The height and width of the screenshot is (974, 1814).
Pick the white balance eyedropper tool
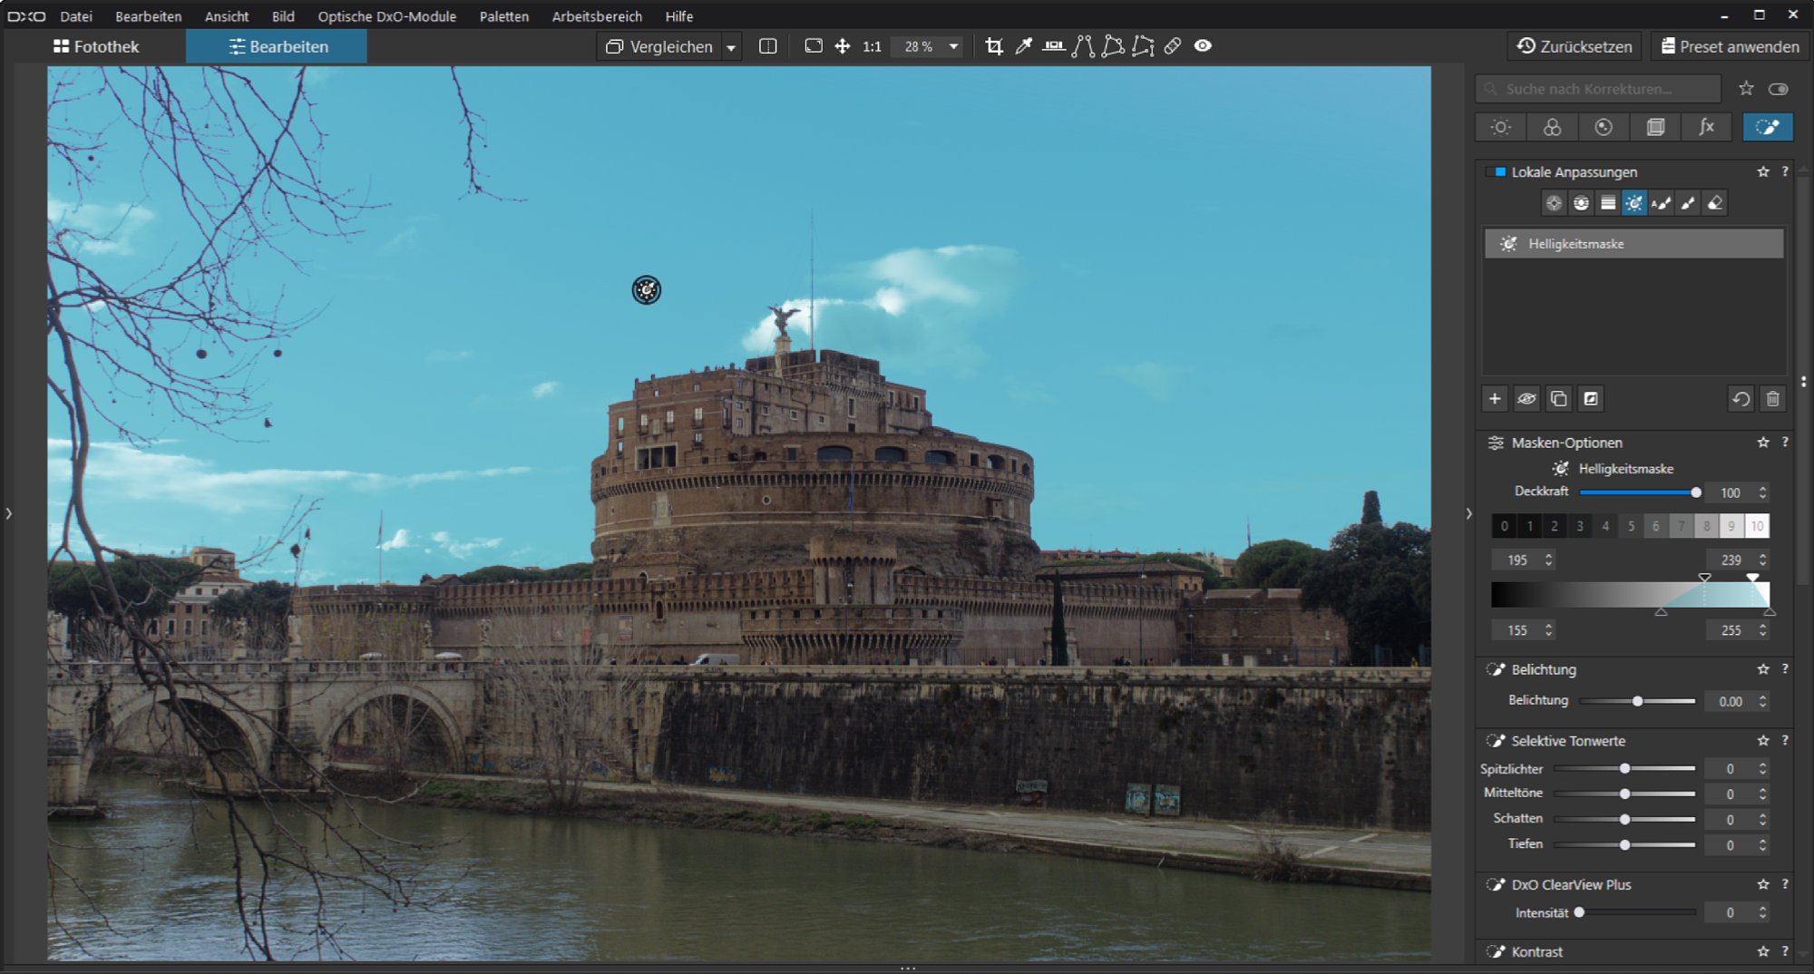tap(1023, 46)
